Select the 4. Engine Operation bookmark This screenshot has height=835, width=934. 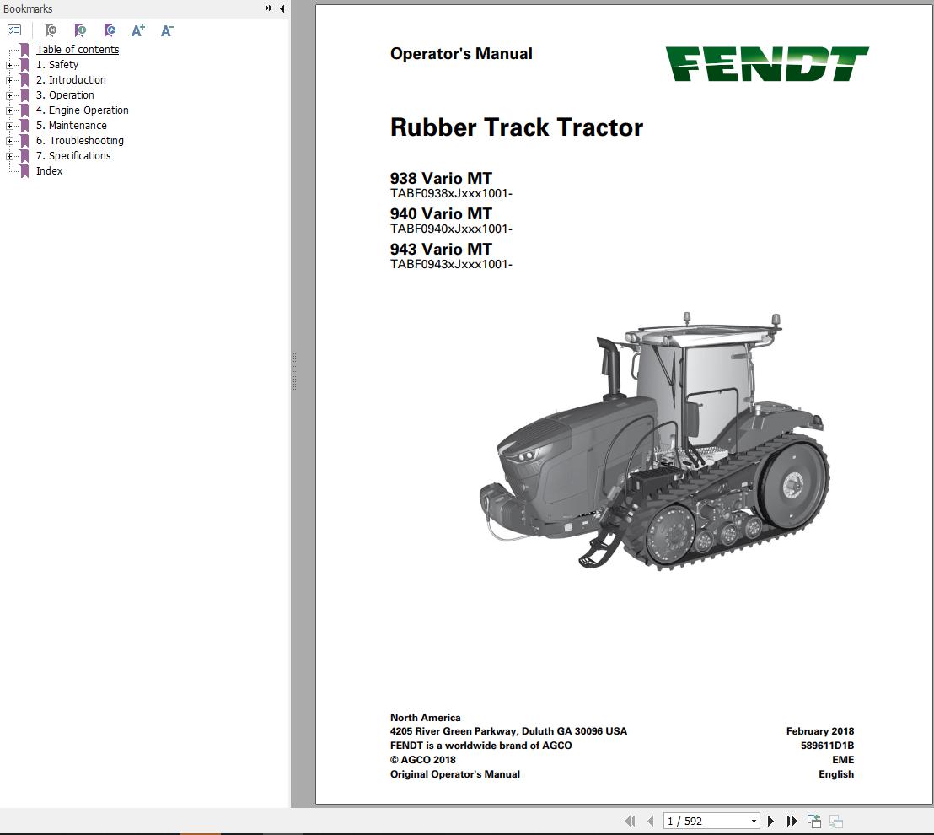[83, 110]
